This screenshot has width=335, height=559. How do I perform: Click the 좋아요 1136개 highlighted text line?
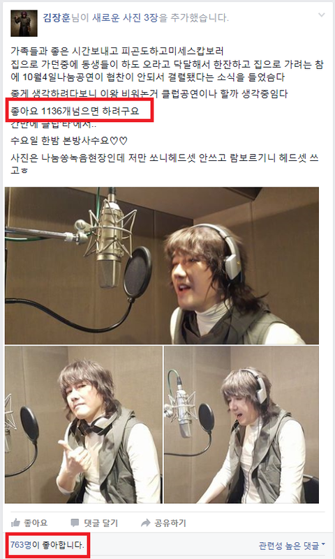[x=75, y=112]
